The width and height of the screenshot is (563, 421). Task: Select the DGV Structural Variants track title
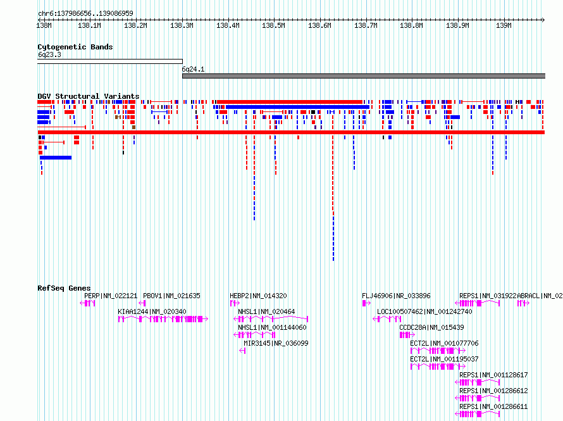pyautogui.click(x=89, y=96)
